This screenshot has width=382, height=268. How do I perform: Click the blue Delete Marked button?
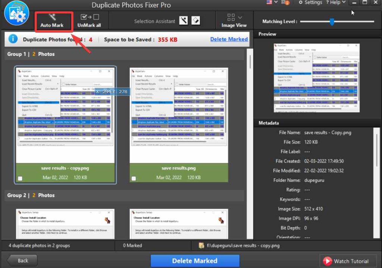pyautogui.click(x=195, y=261)
